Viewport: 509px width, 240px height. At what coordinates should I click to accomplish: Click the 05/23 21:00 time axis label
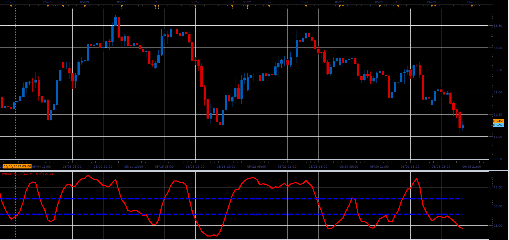pos(287,167)
